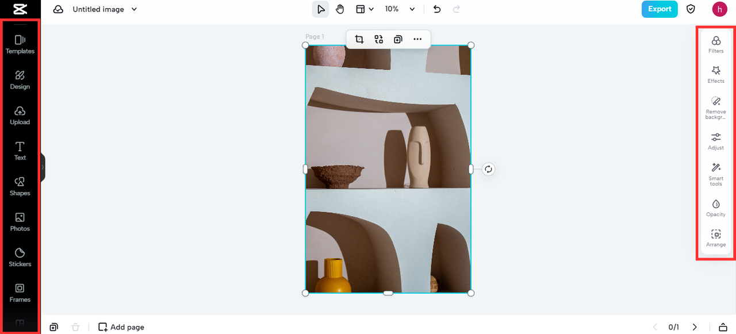
Task: Click the bottom-right corner resize handle
Action: tap(471, 293)
